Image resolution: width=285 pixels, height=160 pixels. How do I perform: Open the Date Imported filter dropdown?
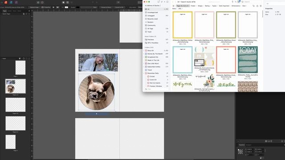(x=224, y=6)
